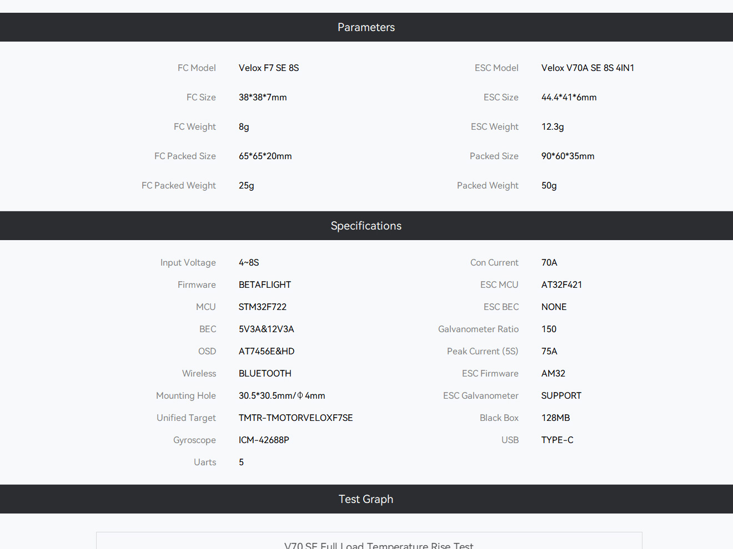Click the ESC Weight value 12.3g

pos(553,126)
